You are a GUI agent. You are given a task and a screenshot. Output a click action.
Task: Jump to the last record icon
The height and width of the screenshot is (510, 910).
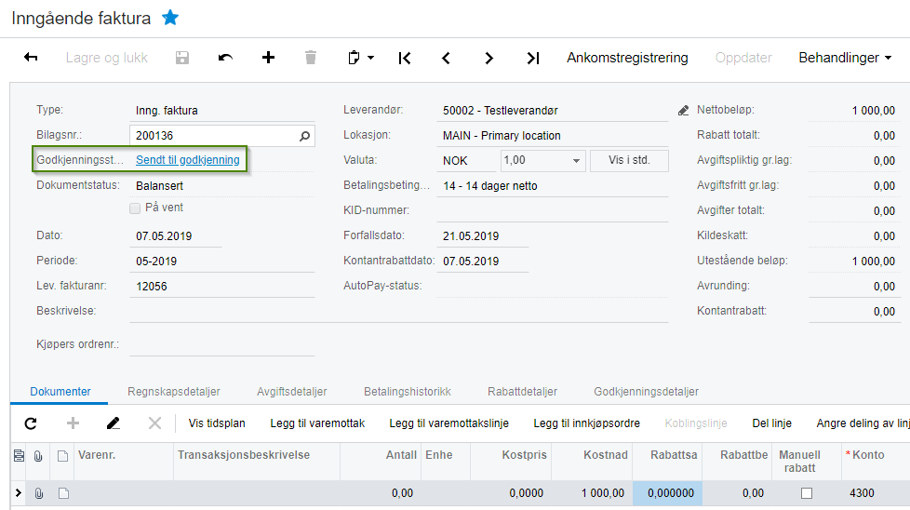pyautogui.click(x=533, y=58)
